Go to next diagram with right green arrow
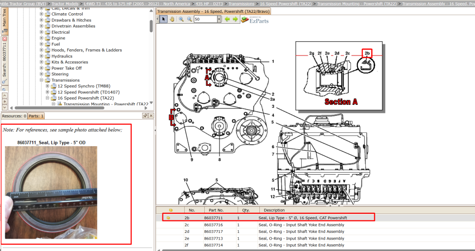Image resolution: width=475 pixels, height=251 pixels. (235, 19)
